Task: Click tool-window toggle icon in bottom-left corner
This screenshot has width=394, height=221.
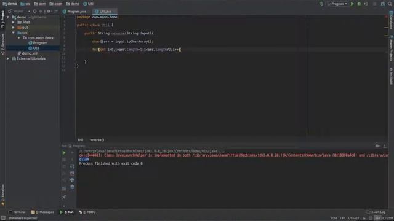Action: (x=3, y=218)
